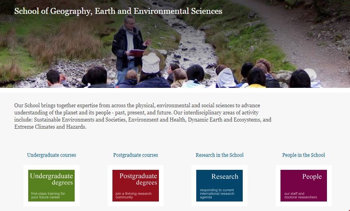Follow the Research in the School link
Image resolution: width=350 pixels, height=211 pixels.
point(220,155)
